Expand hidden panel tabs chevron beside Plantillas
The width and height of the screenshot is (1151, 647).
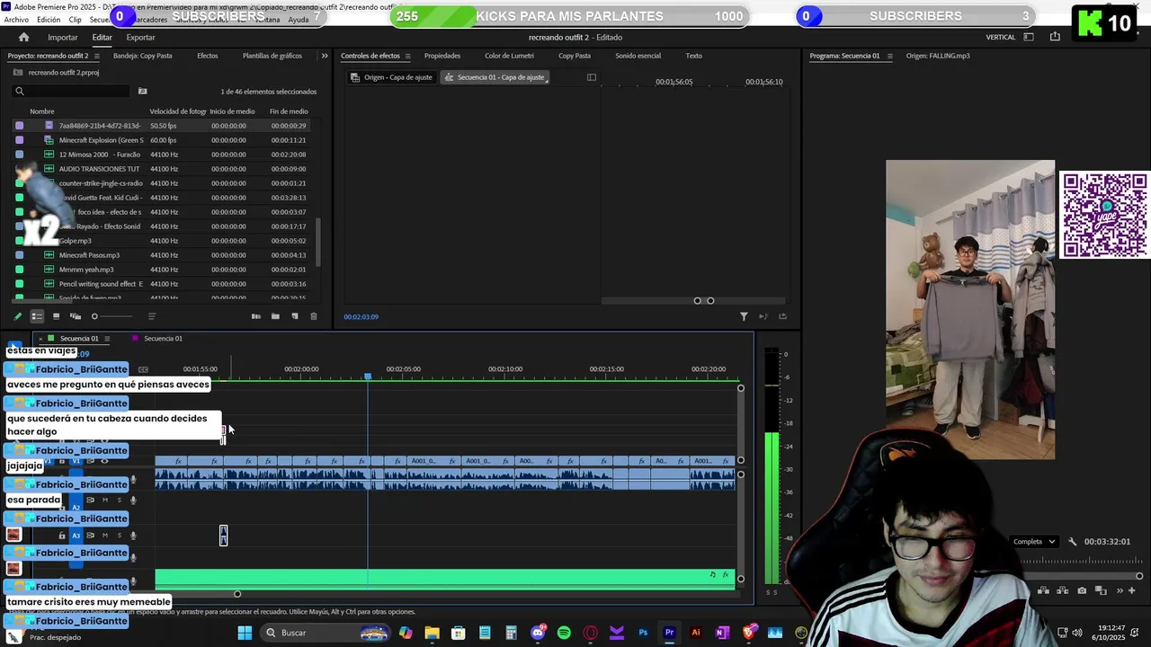click(325, 56)
